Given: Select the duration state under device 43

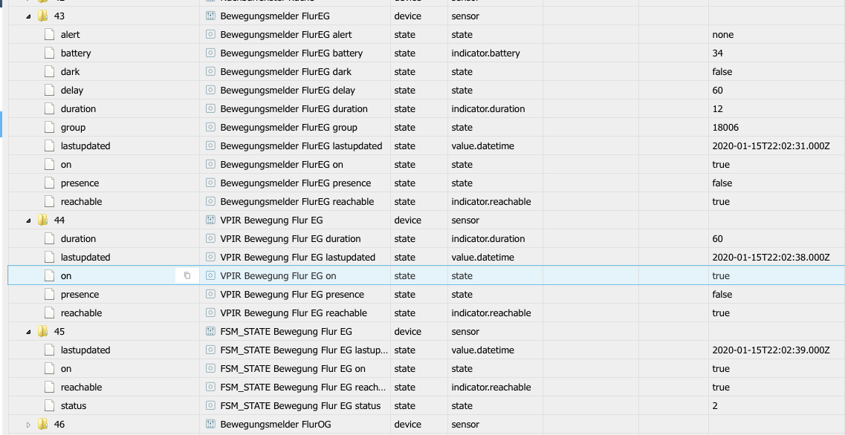Looking at the screenshot, I should click(x=78, y=108).
